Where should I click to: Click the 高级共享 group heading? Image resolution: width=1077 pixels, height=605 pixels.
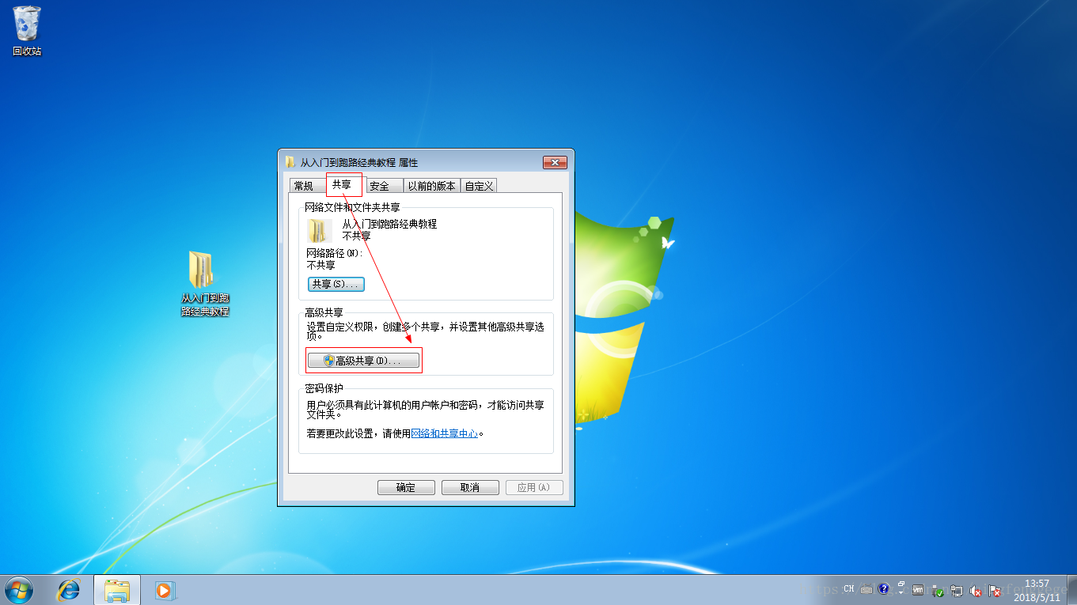(x=324, y=312)
